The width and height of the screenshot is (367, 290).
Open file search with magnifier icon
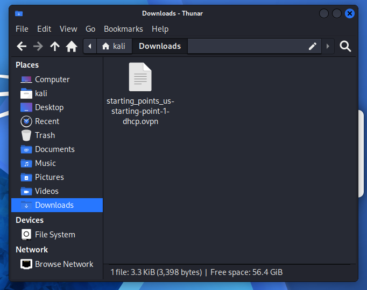(x=345, y=46)
